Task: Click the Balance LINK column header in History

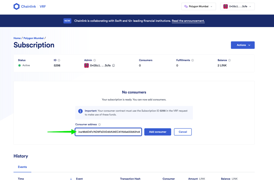Action: coord(229,179)
